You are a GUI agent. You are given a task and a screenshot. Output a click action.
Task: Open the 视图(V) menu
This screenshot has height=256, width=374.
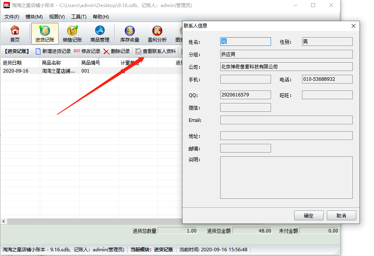click(57, 17)
